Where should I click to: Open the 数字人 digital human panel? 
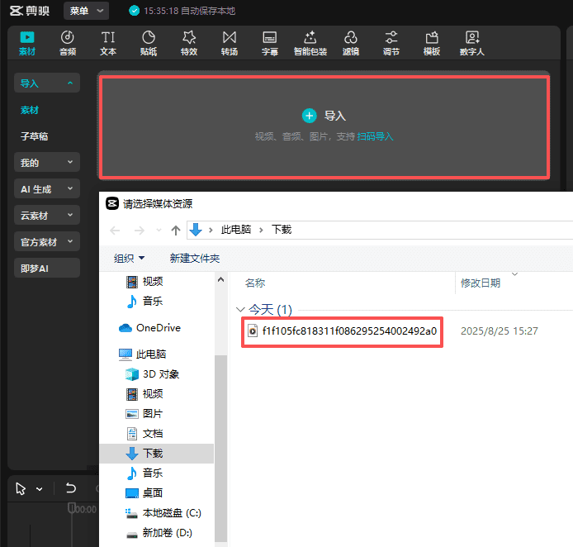coord(472,43)
